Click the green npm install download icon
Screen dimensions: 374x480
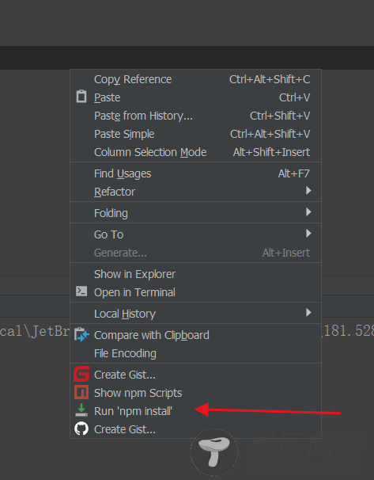(81, 410)
